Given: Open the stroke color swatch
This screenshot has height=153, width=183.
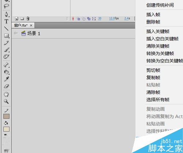Looking at the screenshot, I should point(6,116).
